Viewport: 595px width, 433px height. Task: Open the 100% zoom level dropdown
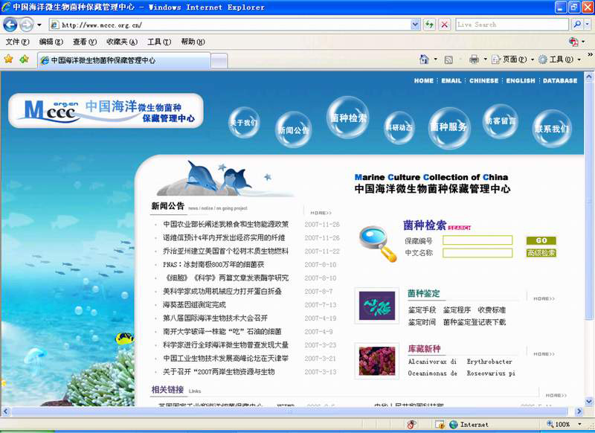[580, 424]
